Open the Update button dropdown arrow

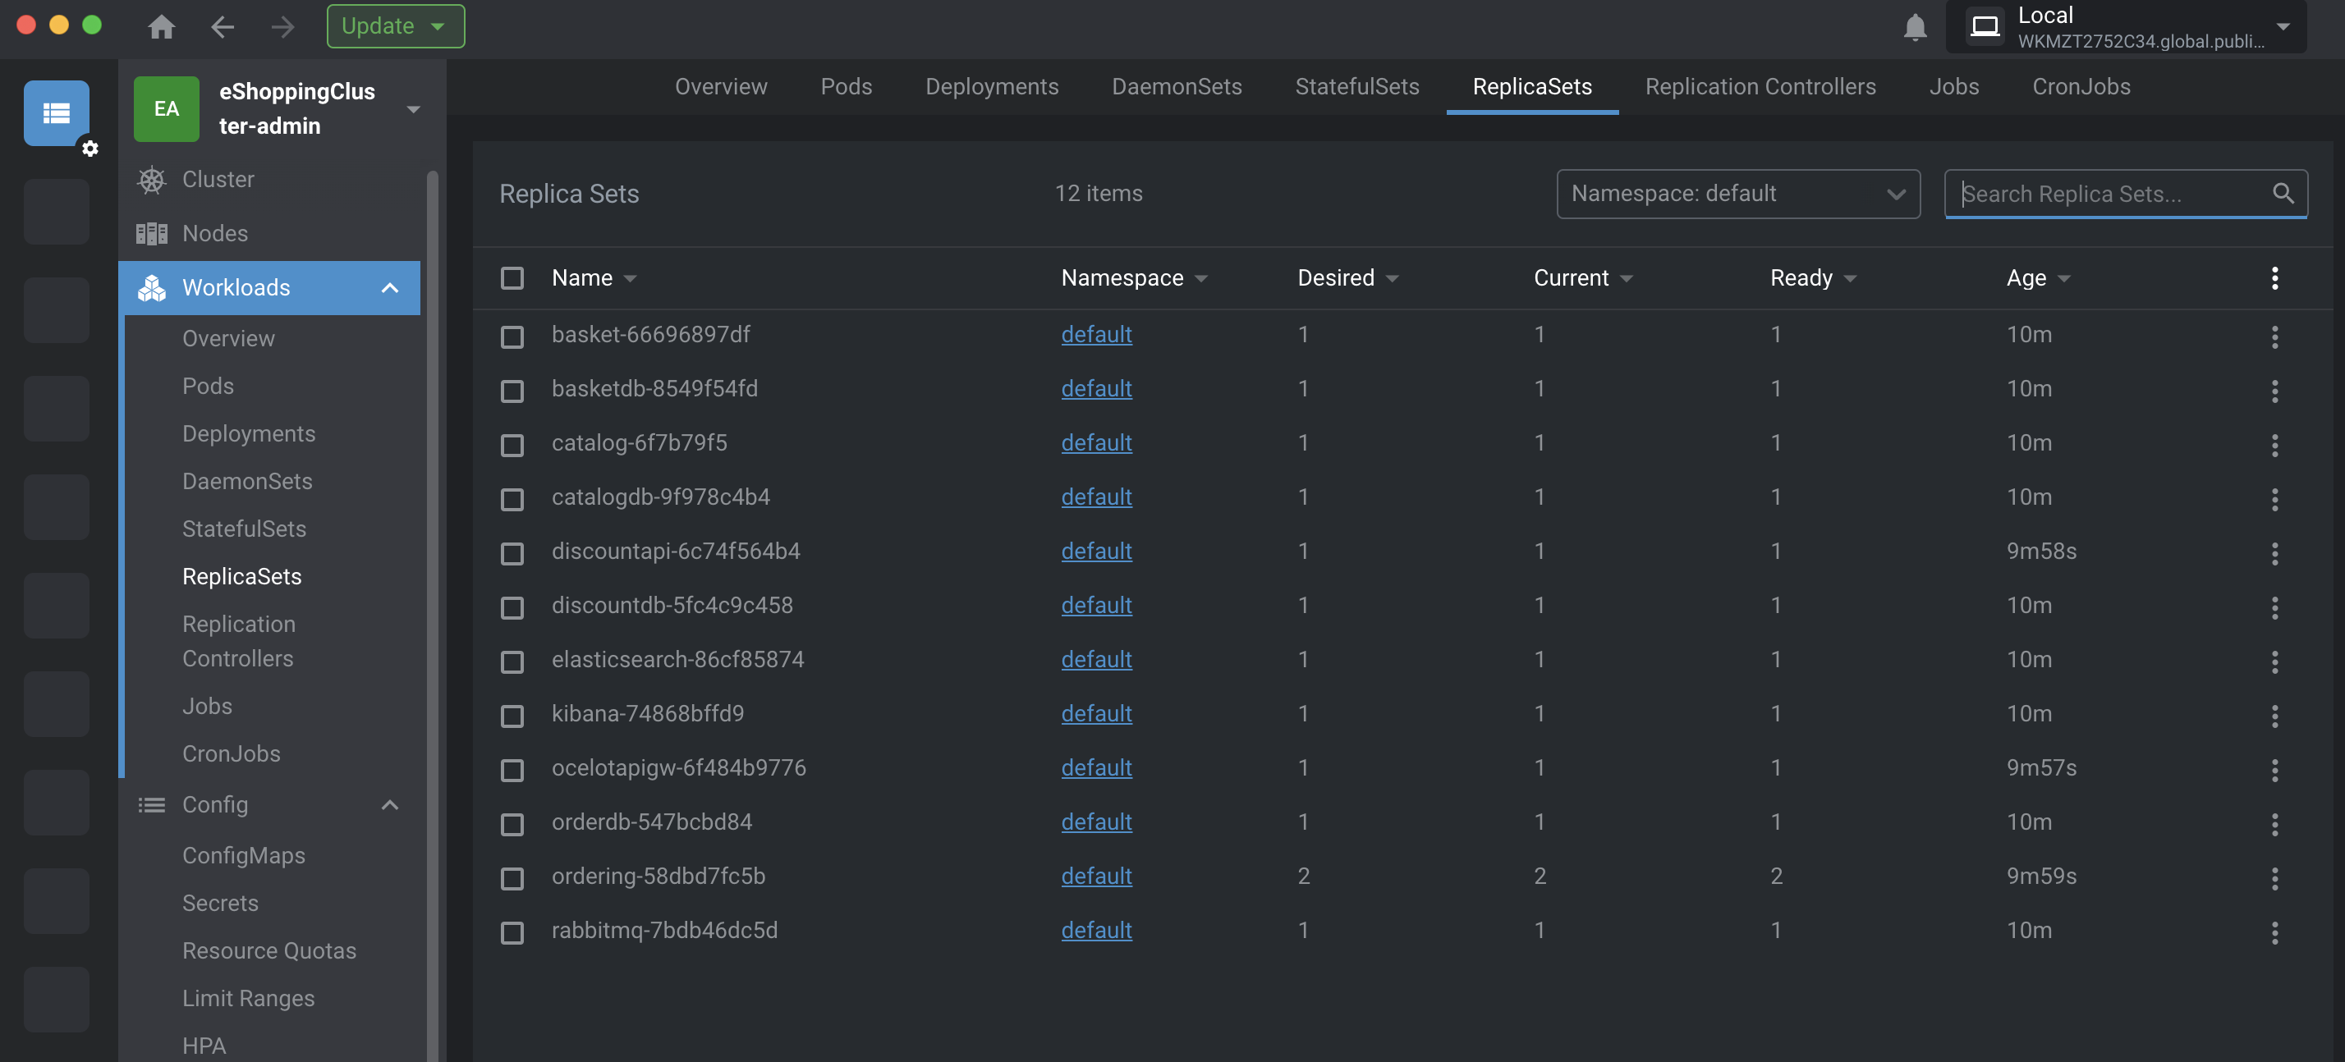point(438,26)
